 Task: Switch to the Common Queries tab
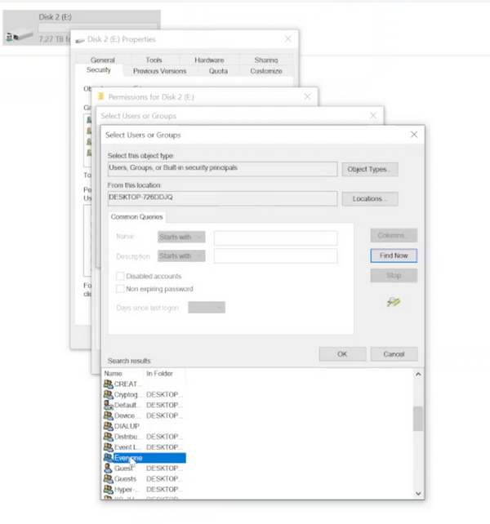coord(136,217)
